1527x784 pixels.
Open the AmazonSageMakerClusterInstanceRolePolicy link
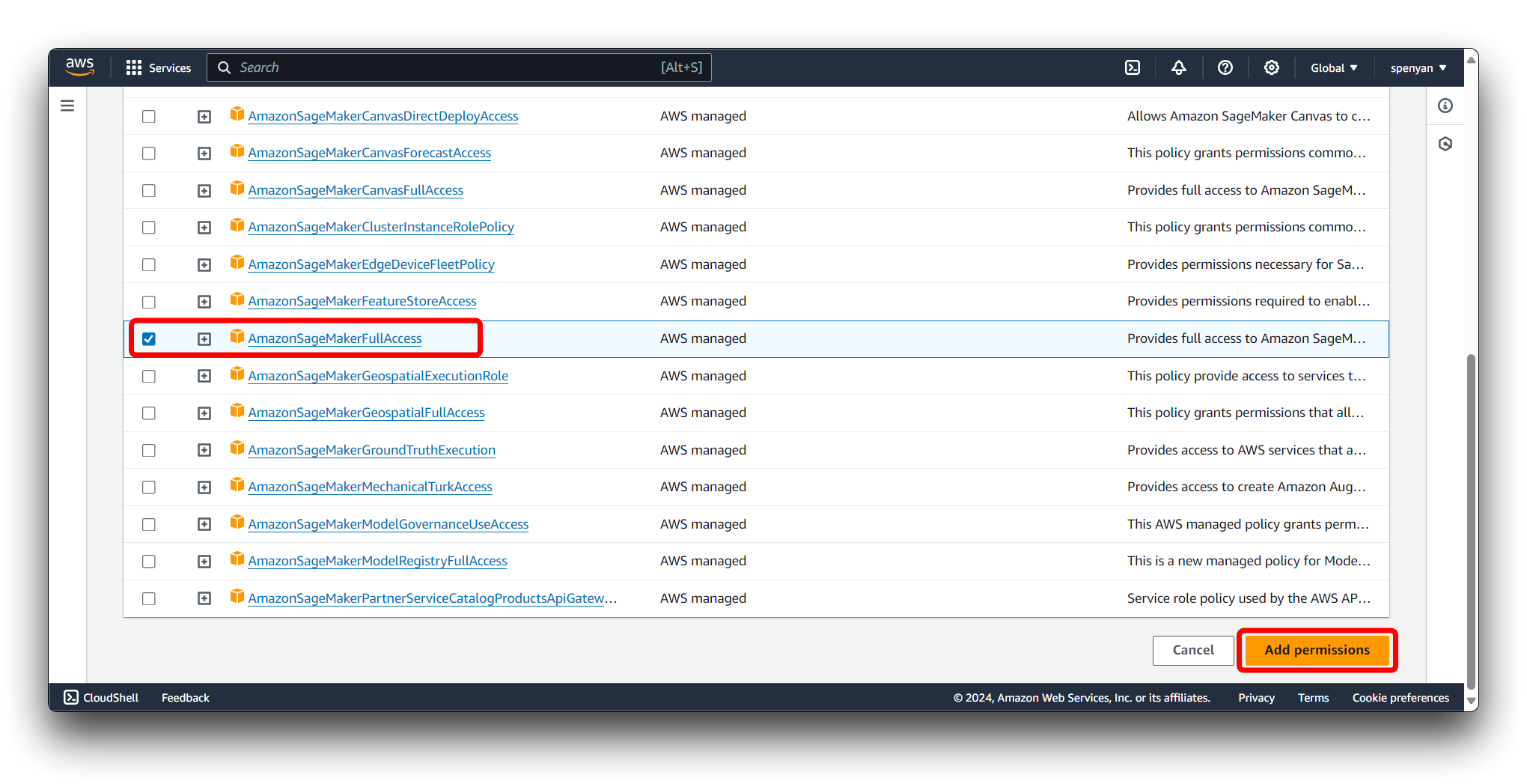(x=381, y=227)
